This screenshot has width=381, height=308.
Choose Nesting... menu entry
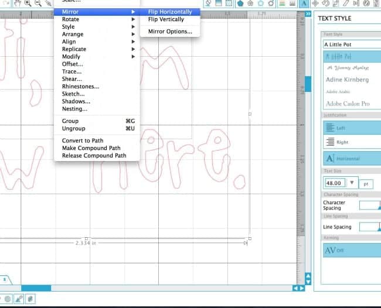[x=97, y=109]
